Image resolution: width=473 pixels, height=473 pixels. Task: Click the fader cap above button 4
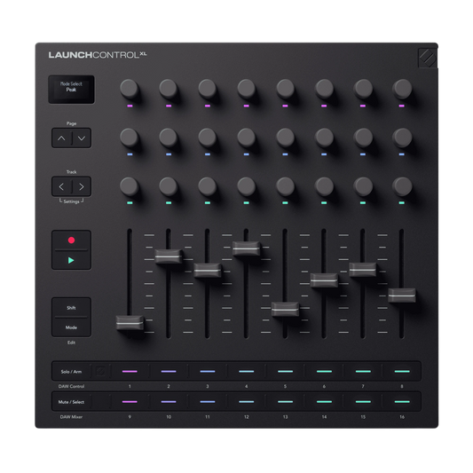tap(246, 248)
